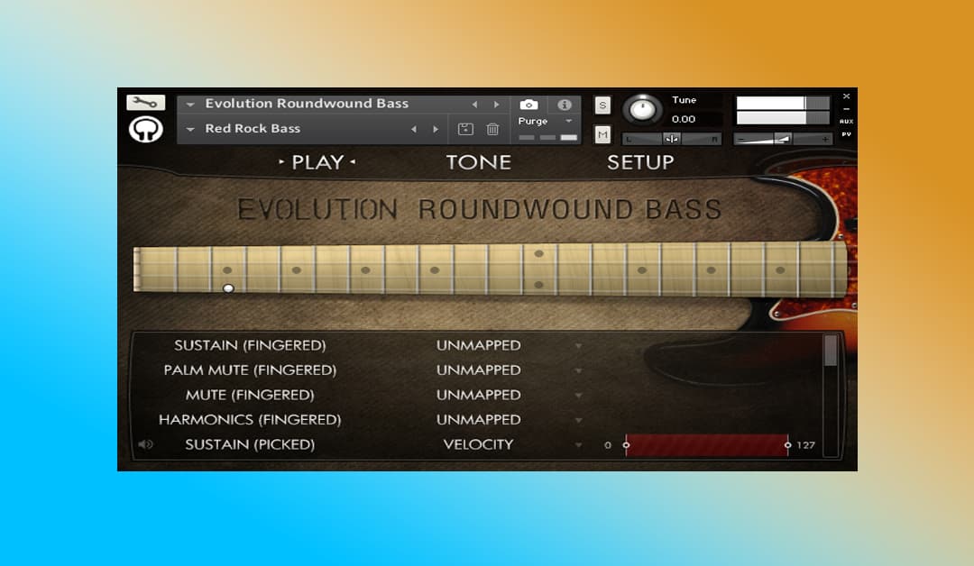
Task: Click the pan center icon
Action: coord(672,139)
